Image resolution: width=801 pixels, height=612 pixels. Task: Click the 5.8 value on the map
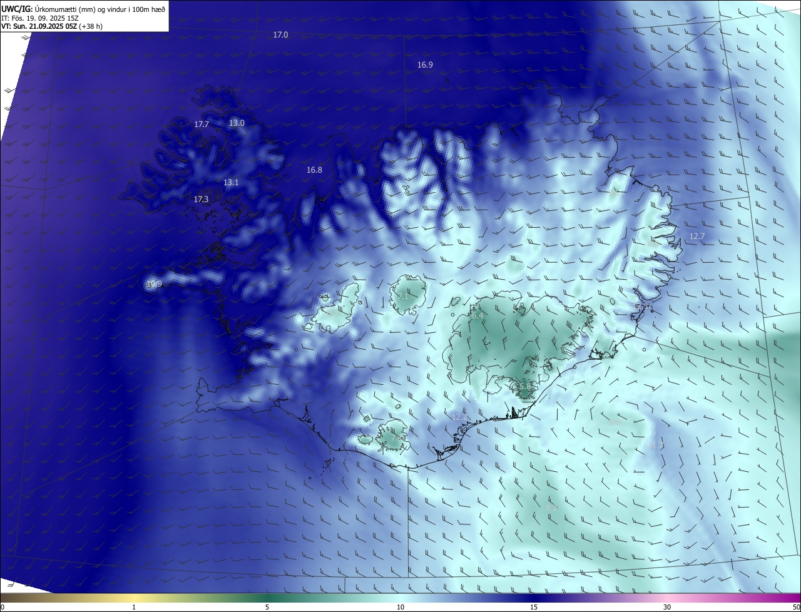pos(524,387)
